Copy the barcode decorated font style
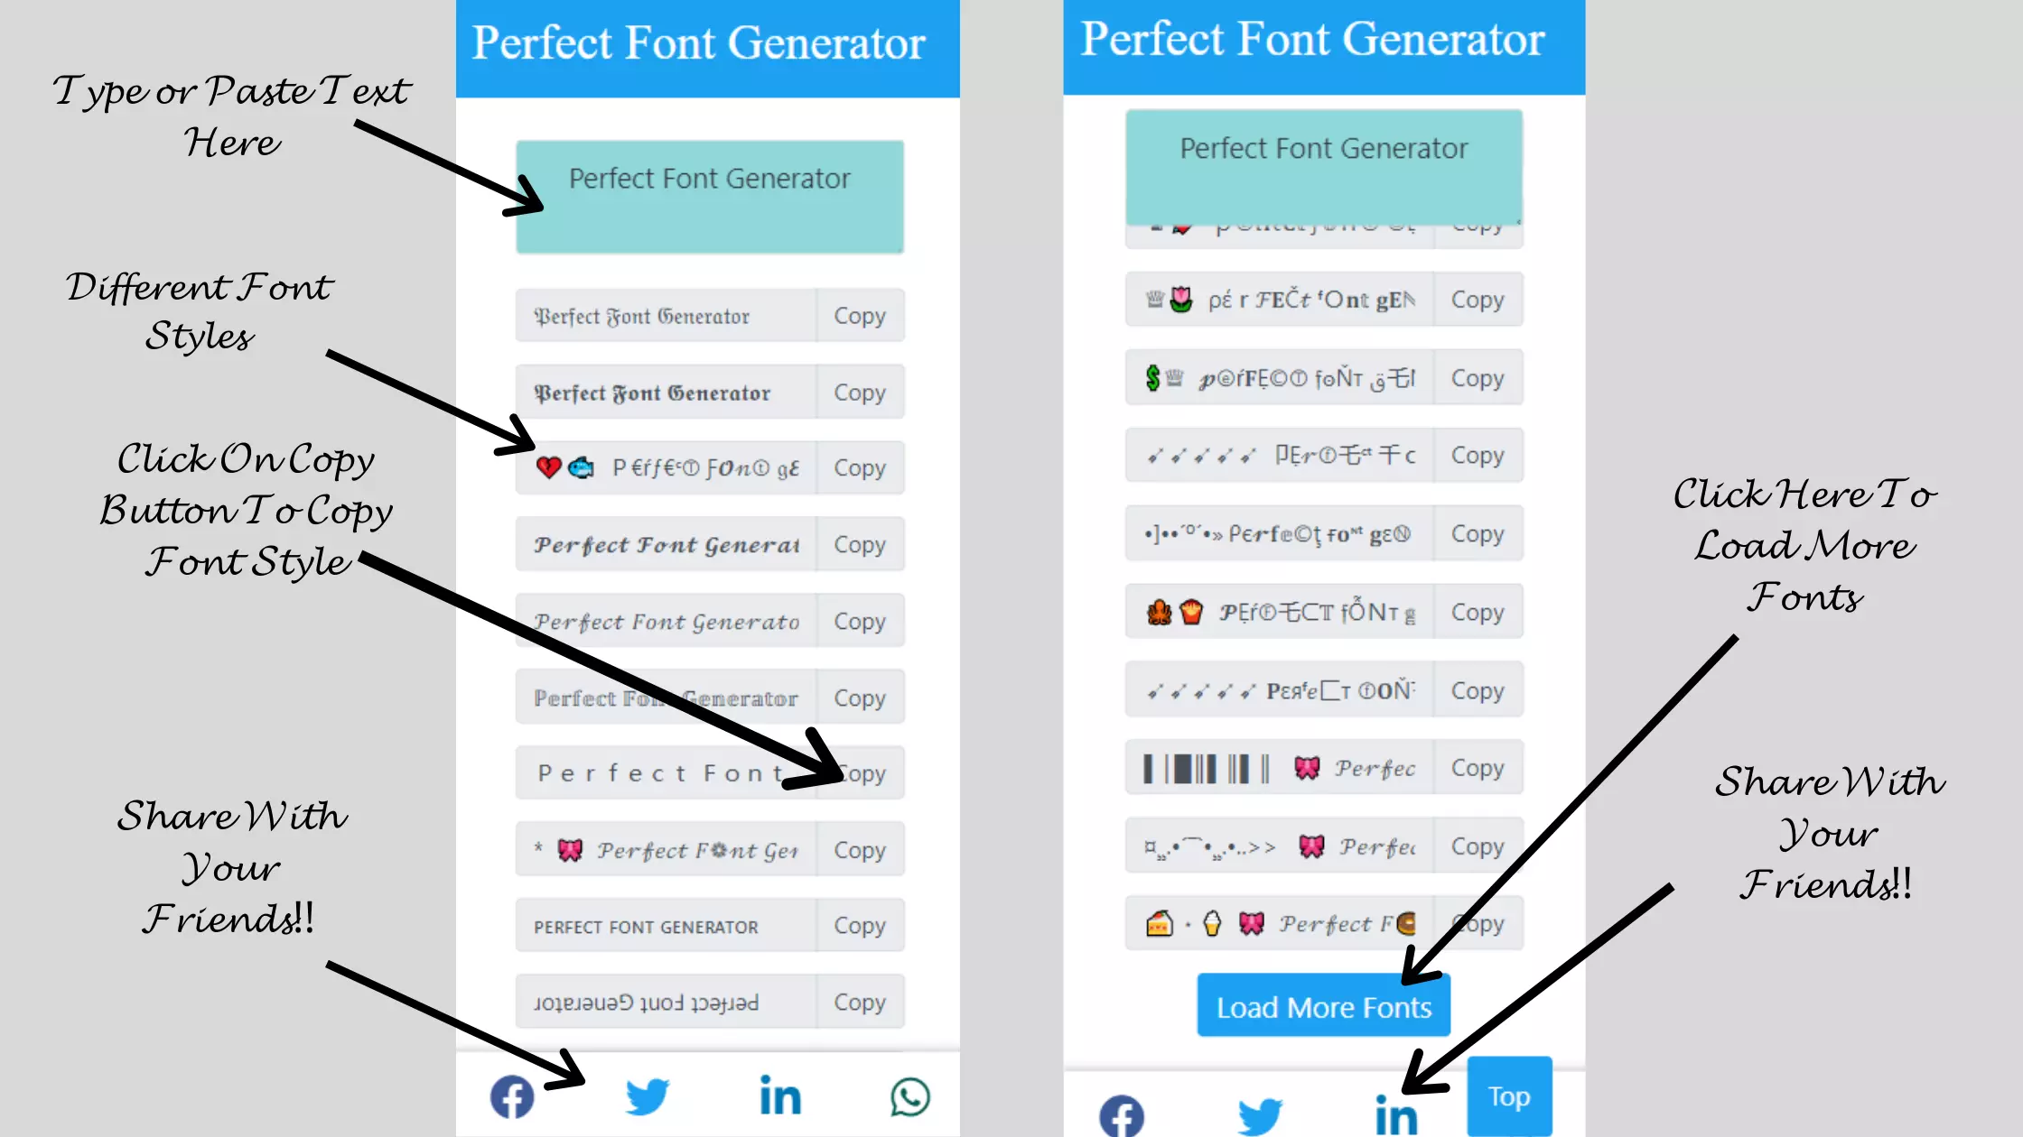The width and height of the screenshot is (2023, 1137). point(1476,768)
